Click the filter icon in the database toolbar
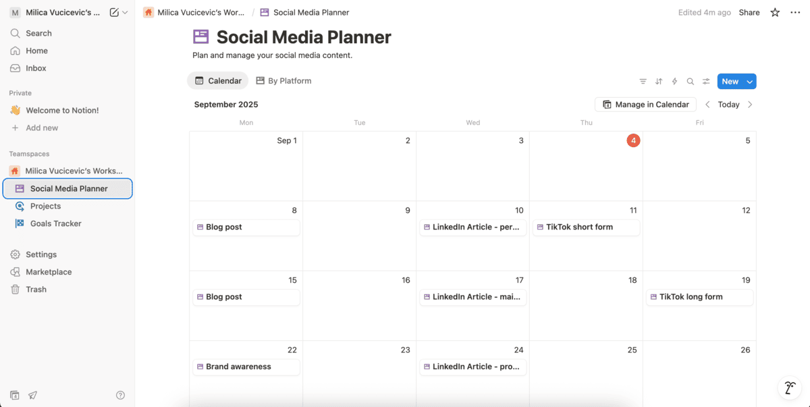 point(643,82)
